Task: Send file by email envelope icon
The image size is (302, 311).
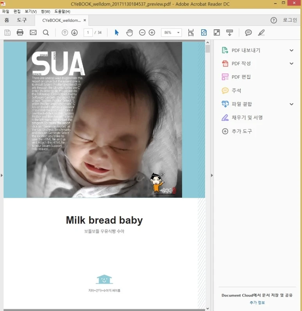Action: (x=33, y=32)
